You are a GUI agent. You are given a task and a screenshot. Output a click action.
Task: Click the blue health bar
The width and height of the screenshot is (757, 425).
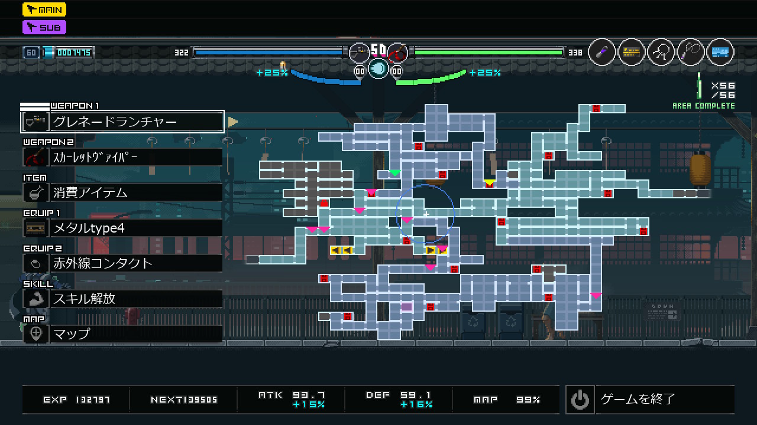coord(269,53)
